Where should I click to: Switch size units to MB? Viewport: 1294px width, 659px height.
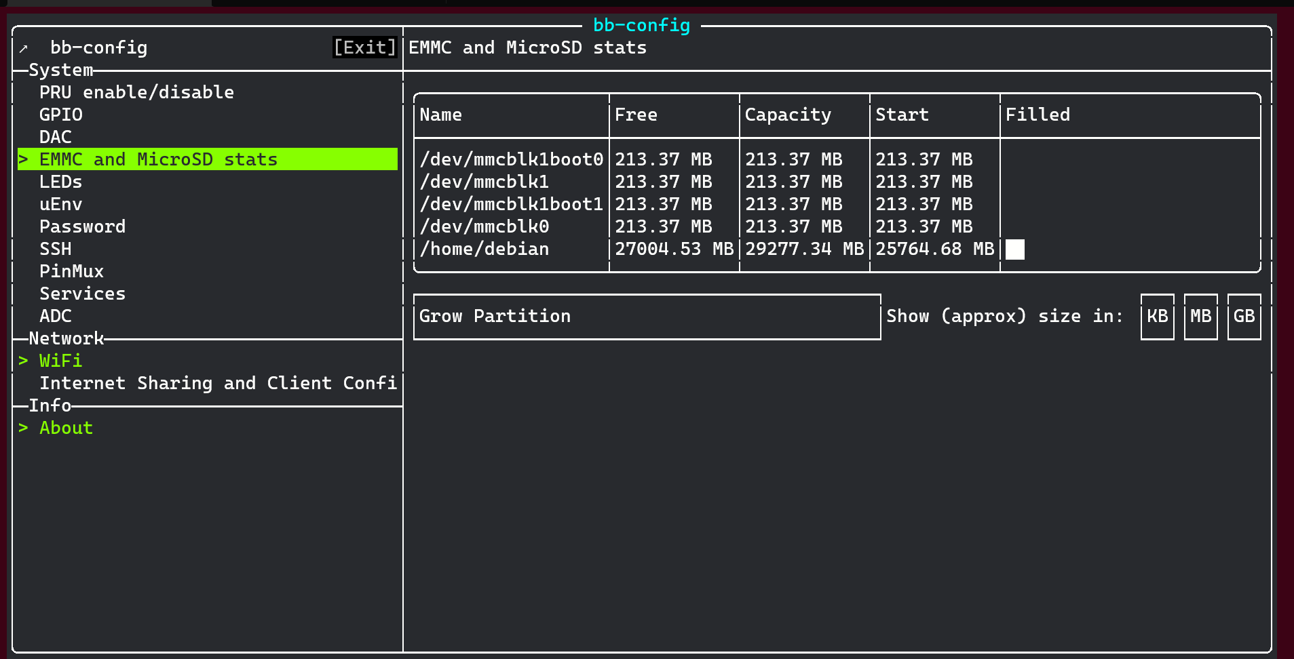[x=1200, y=317]
